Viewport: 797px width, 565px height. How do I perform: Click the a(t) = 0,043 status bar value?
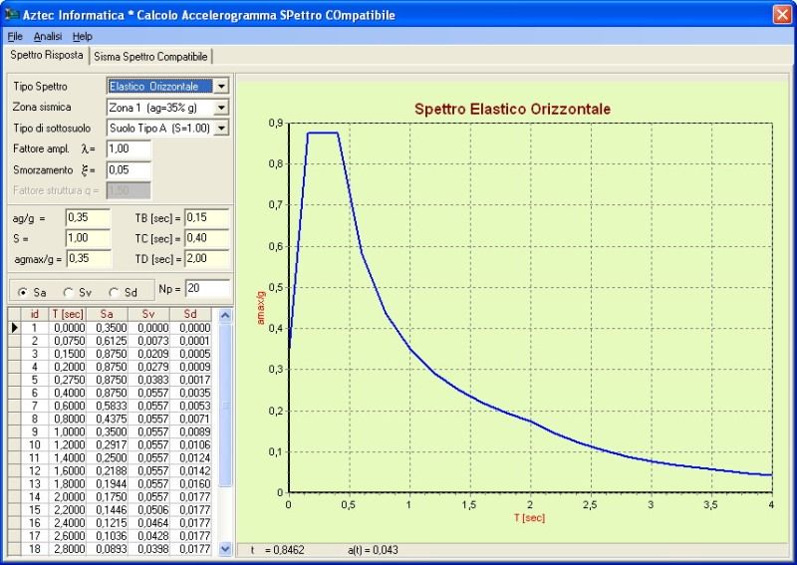[x=373, y=550]
